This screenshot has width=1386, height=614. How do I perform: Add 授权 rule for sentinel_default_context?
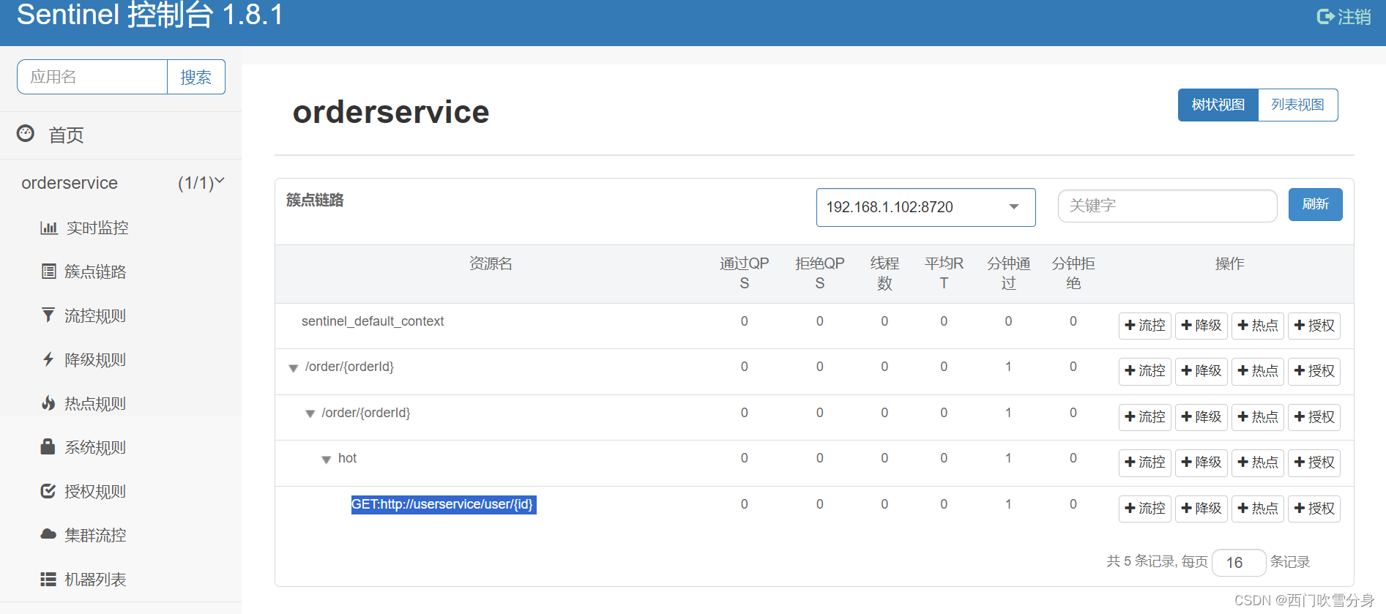coord(1314,325)
